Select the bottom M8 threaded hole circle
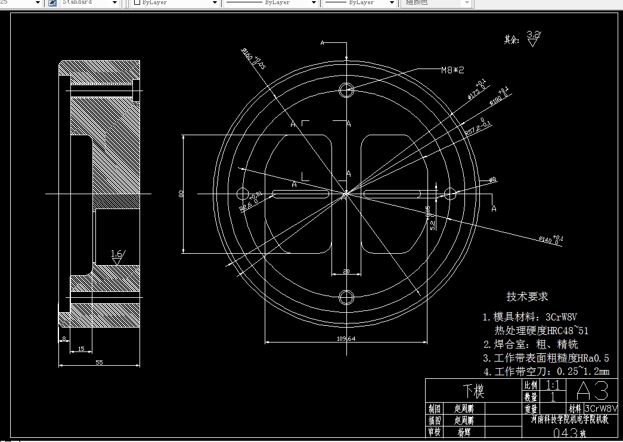The height and width of the screenshot is (442, 623). tap(346, 297)
